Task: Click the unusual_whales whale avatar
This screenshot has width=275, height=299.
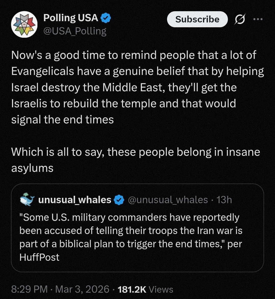Action: [27, 200]
